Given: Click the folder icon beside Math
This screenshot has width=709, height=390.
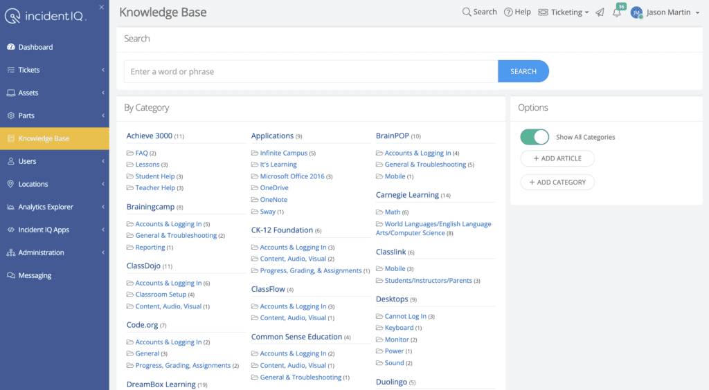Looking at the screenshot, I should click(379, 212).
